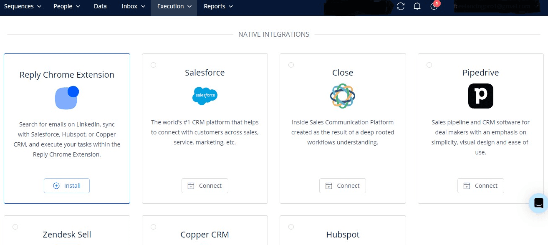The width and height of the screenshot is (548, 245).
Task: Click the Close integration logo
Action: 343,96
